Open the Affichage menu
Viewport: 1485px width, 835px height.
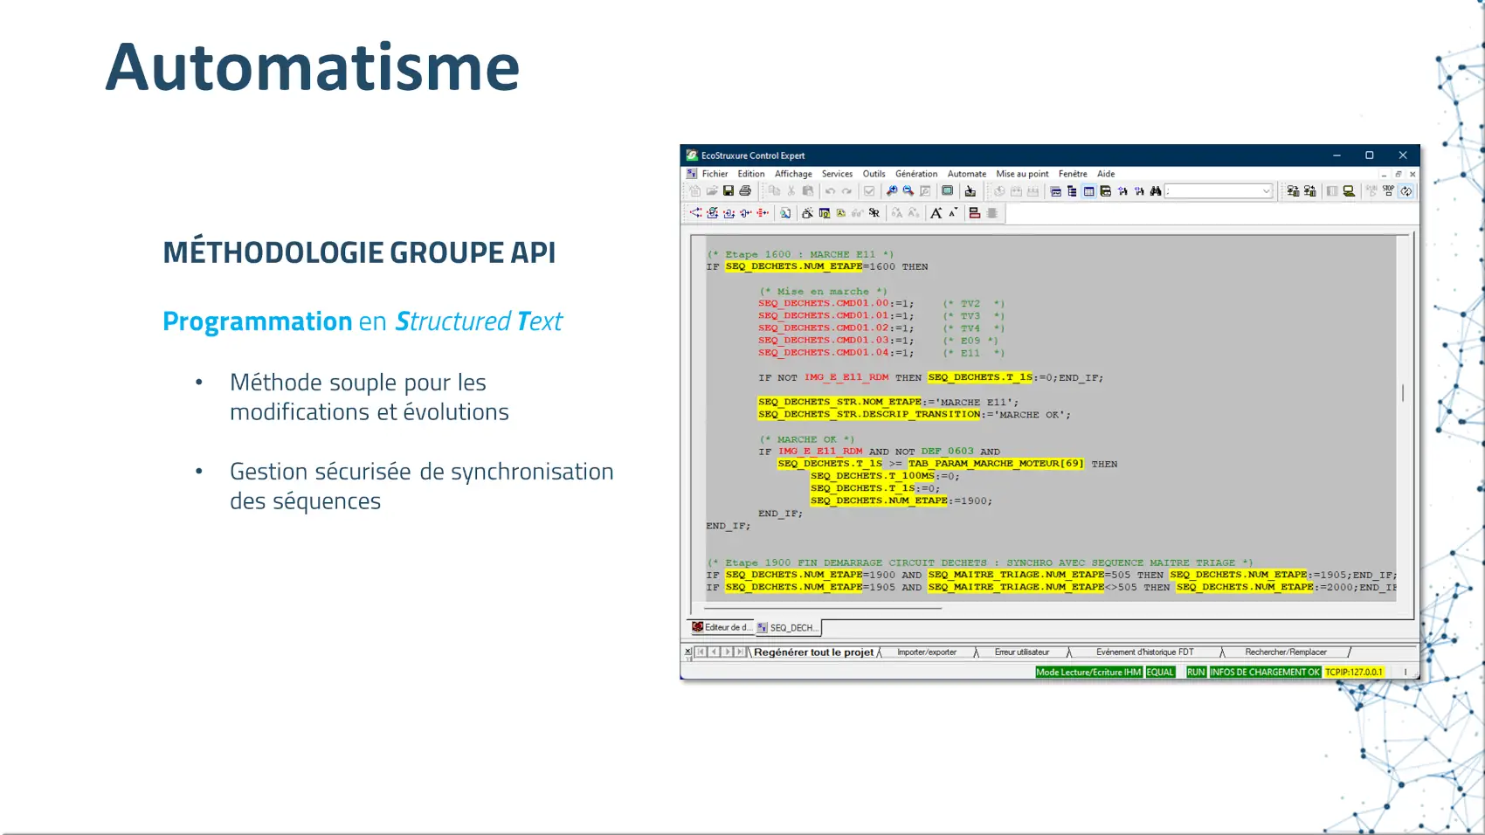click(x=793, y=174)
